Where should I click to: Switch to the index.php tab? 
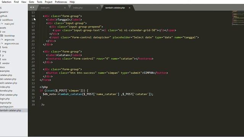(78, 8)
